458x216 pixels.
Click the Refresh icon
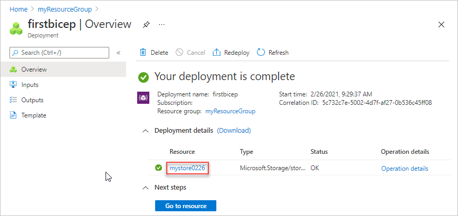[261, 52]
